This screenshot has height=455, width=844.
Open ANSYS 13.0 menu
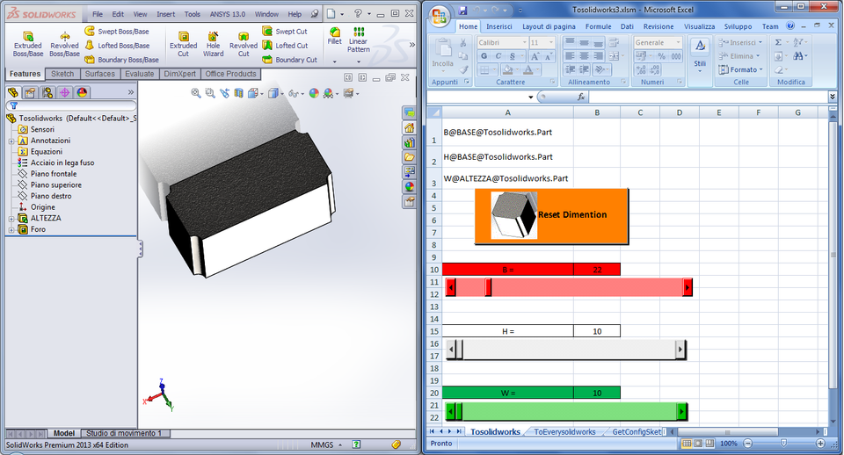[227, 14]
